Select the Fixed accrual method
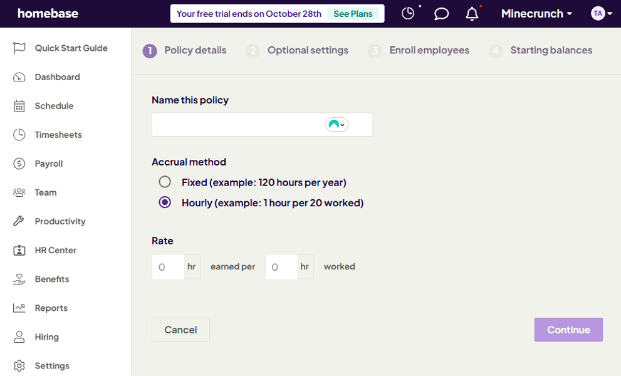Screen dimensions: 621x376 click(x=165, y=182)
